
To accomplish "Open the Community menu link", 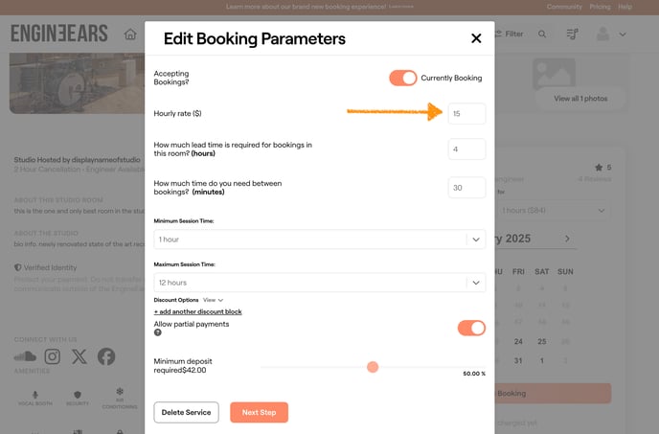I will click(x=564, y=7).
